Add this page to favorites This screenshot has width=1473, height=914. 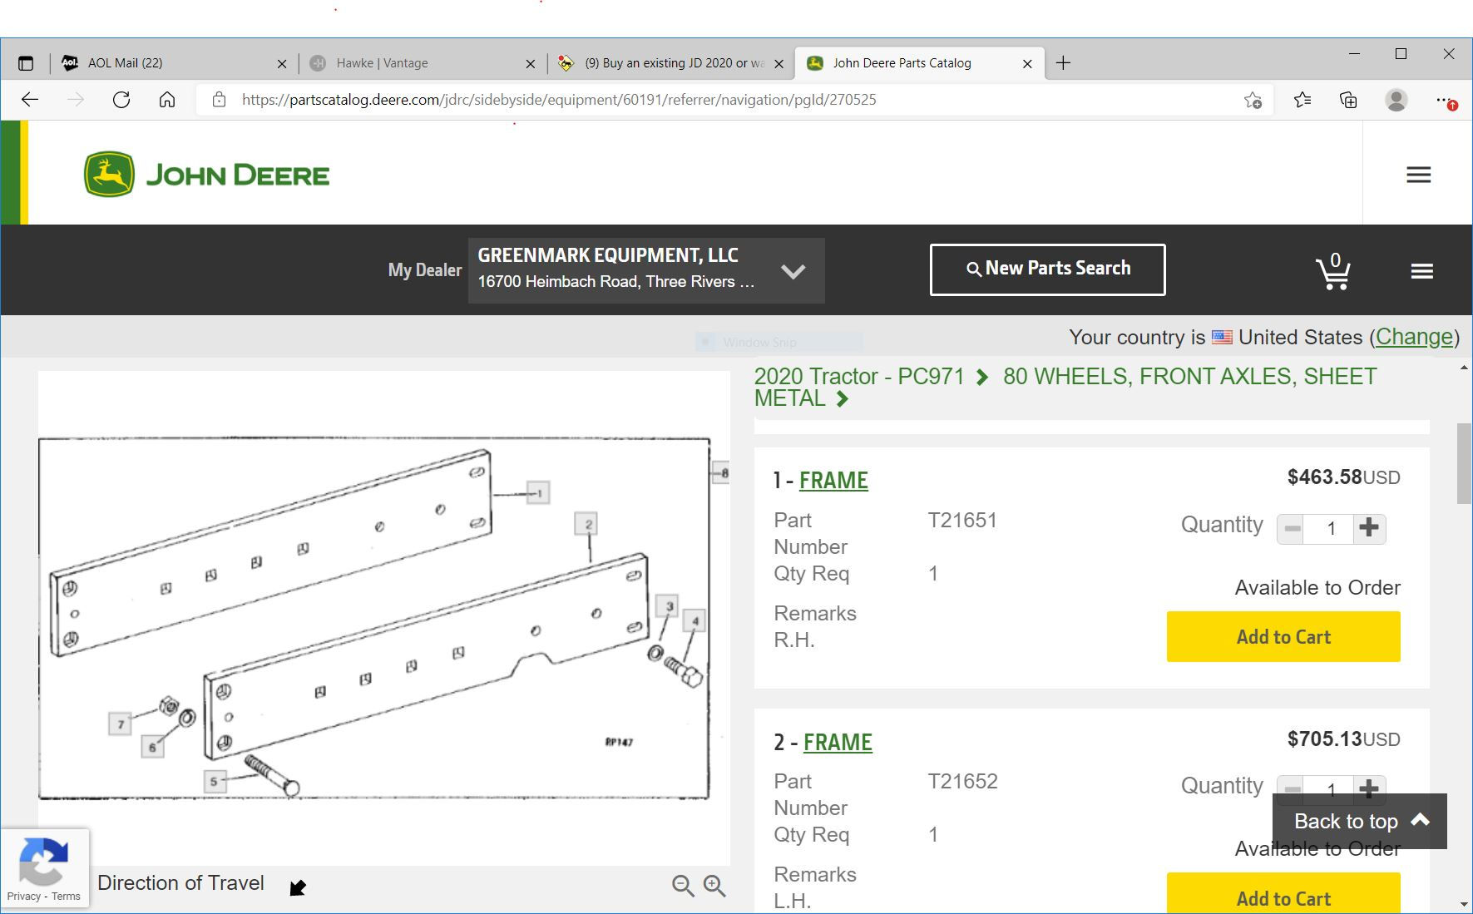(1253, 101)
